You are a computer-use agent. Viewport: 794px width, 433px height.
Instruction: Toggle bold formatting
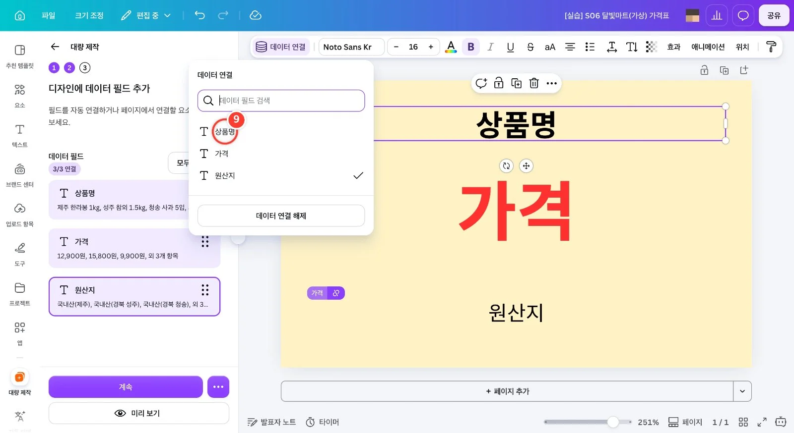click(471, 47)
